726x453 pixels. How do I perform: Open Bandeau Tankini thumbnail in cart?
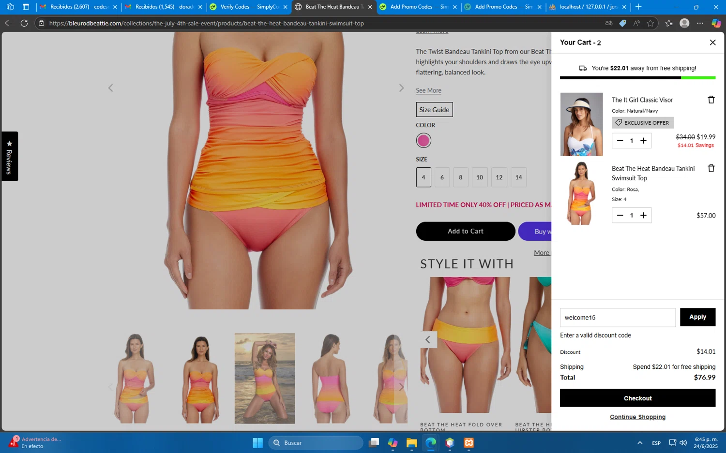tap(581, 193)
